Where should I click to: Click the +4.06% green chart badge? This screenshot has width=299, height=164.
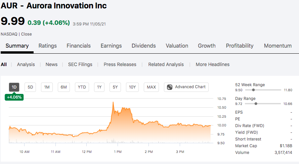click(14, 97)
